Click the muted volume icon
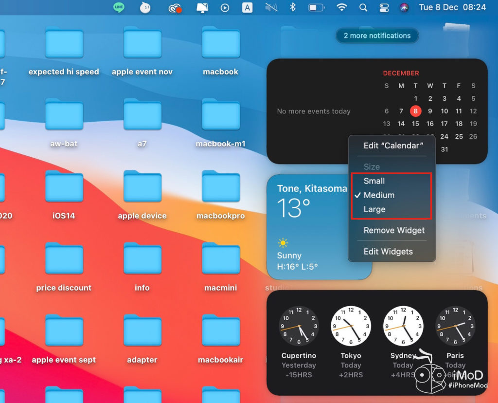Screen dimensions: 498x403 coord(271,7)
